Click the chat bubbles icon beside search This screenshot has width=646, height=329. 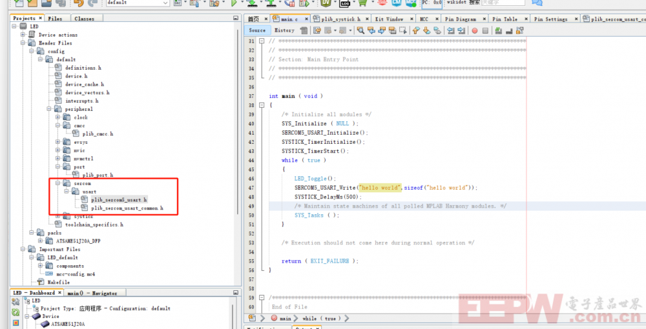537,3
